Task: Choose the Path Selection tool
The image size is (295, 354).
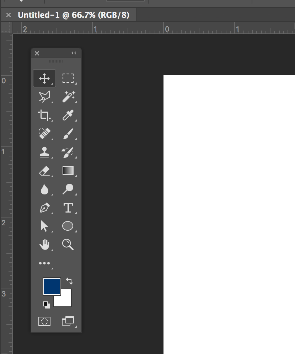Action: point(44,226)
